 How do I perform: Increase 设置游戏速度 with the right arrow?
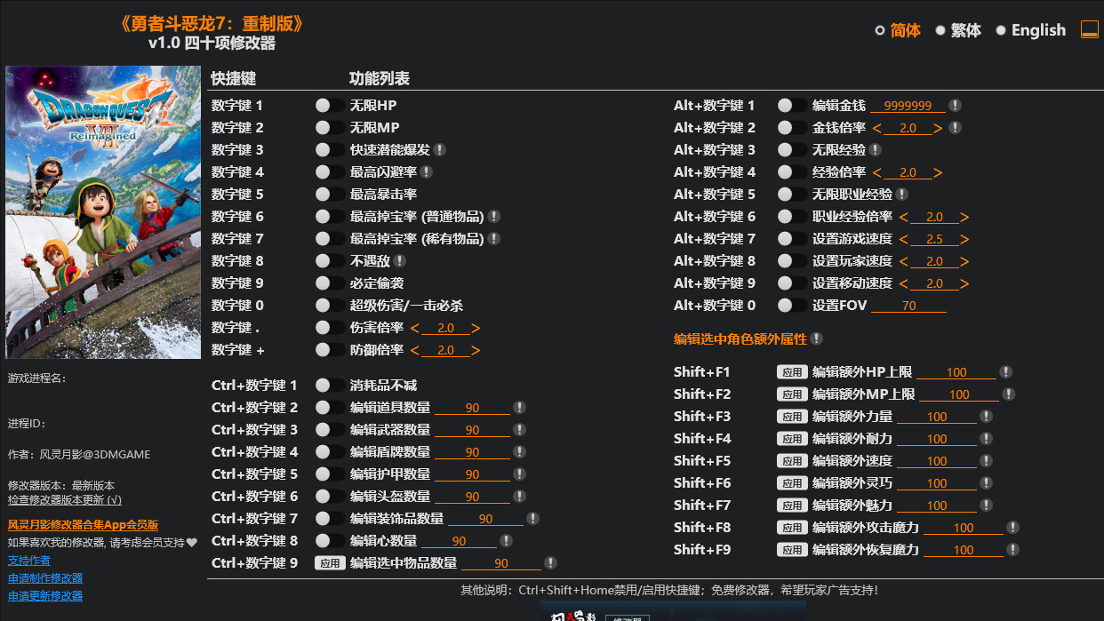[x=967, y=238]
